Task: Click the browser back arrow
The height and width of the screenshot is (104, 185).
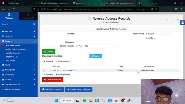Action: tap(3, 9)
